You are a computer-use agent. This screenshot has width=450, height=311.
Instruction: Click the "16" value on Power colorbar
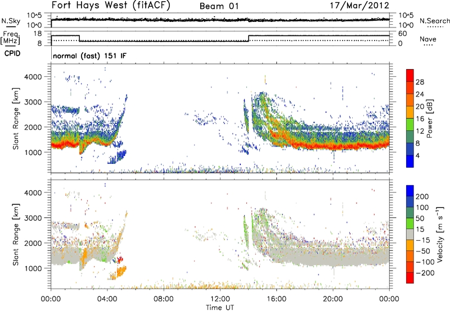tap(420, 119)
